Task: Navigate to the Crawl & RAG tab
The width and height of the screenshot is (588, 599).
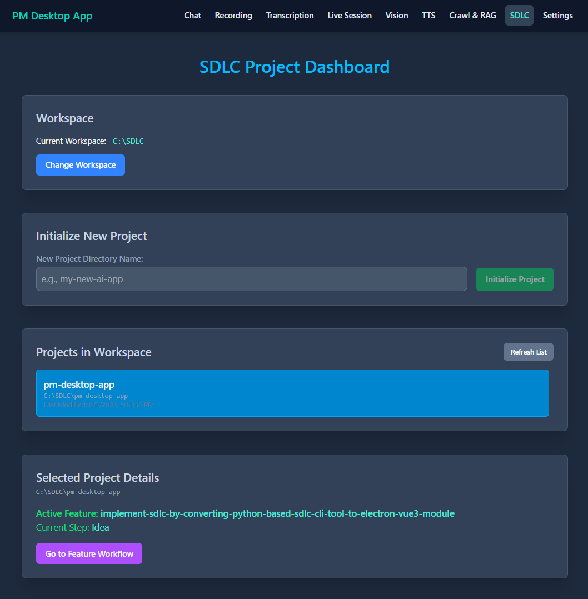Action: click(x=472, y=16)
